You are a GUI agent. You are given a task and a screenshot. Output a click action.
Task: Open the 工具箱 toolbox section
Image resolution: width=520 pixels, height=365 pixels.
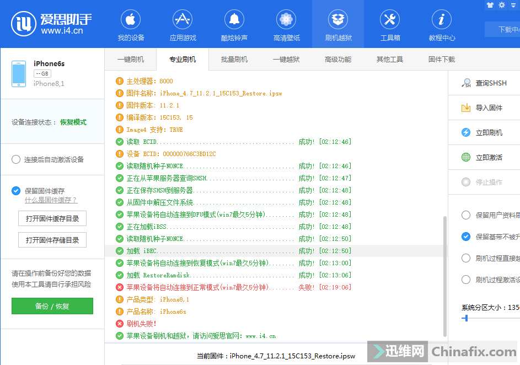[x=390, y=25]
